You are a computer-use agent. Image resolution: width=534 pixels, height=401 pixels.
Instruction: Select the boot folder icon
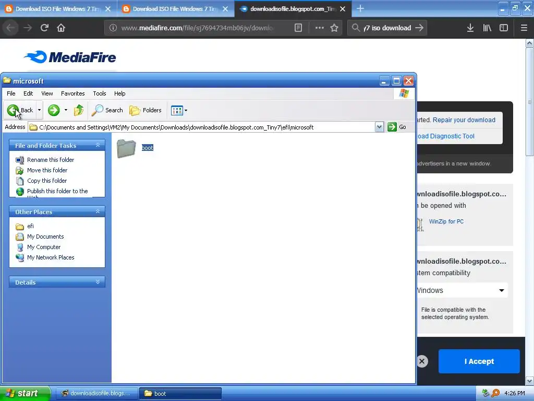pyautogui.click(x=126, y=149)
